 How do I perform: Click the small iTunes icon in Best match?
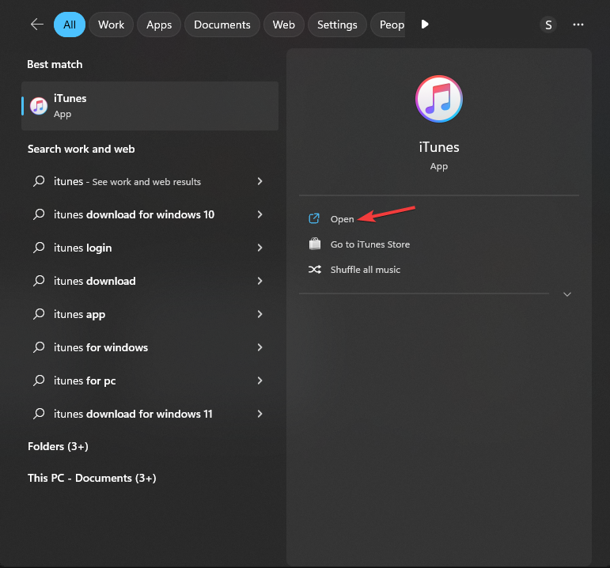coord(39,106)
